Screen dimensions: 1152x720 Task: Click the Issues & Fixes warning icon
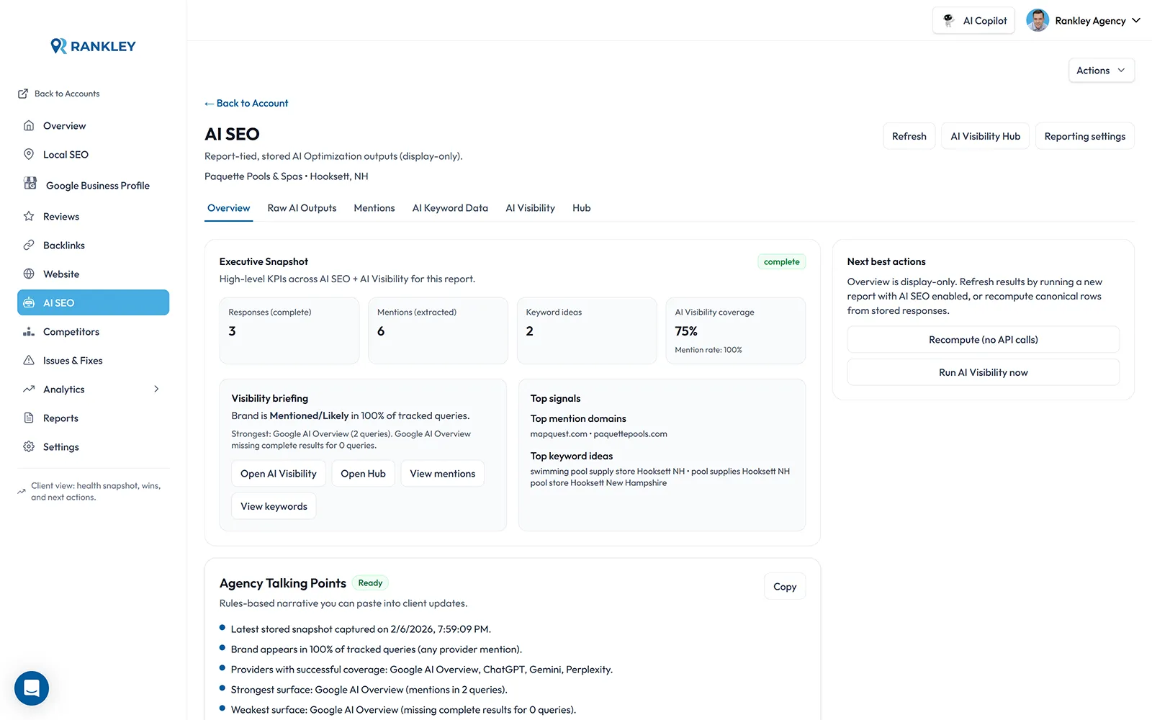pyautogui.click(x=29, y=360)
